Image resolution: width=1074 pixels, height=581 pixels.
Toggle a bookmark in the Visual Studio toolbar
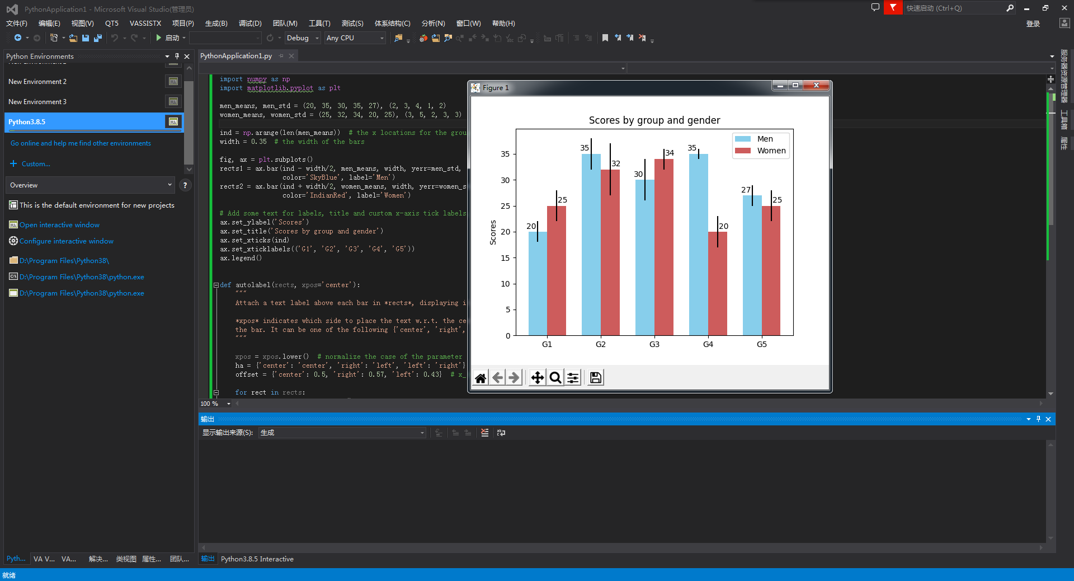coord(605,38)
